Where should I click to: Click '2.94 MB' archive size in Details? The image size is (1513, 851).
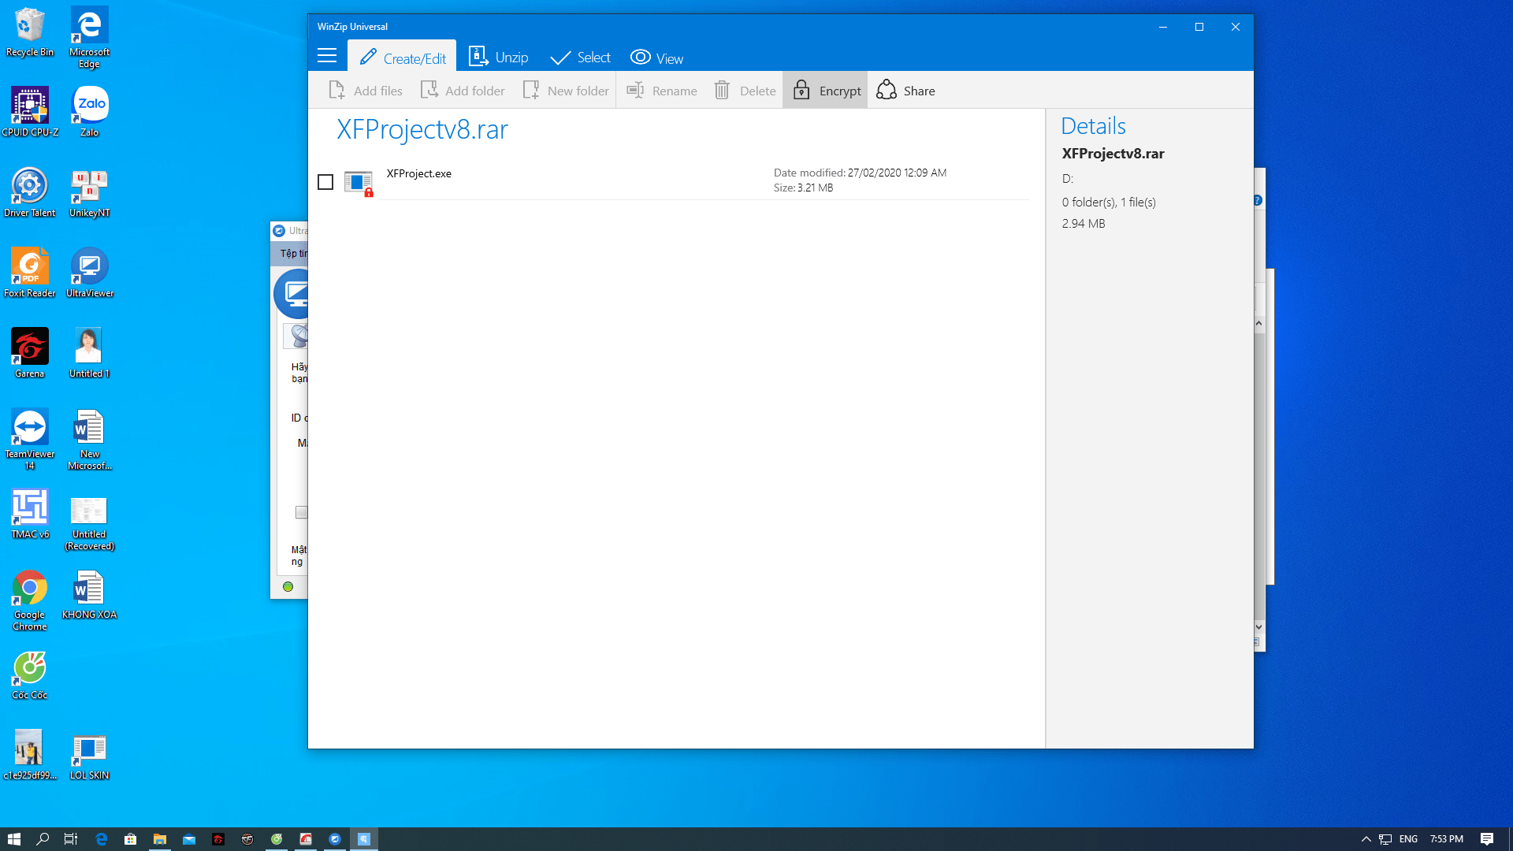coord(1084,224)
